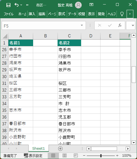Switch to Page Layout view

(65, 155)
